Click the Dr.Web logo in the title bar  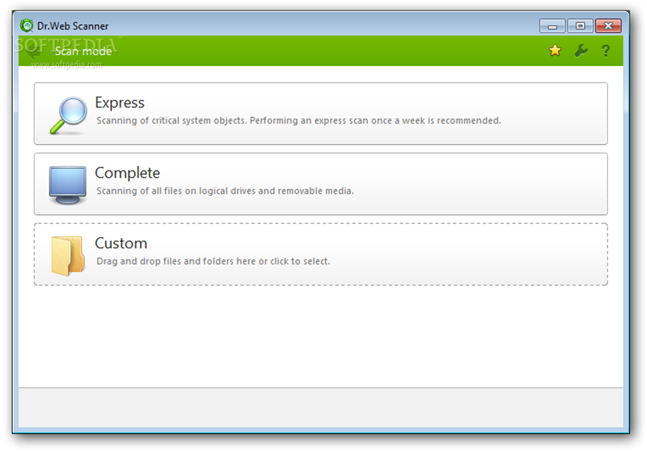pyautogui.click(x=27, y=26)
